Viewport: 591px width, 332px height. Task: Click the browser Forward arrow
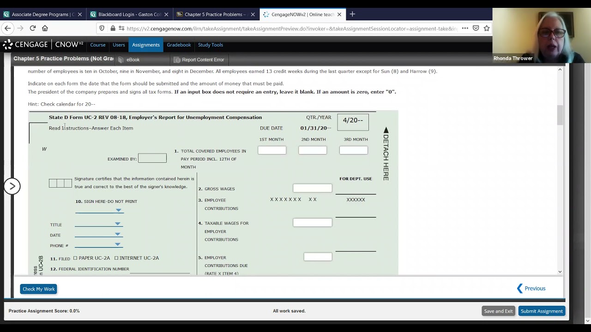[x=20, y=28]
